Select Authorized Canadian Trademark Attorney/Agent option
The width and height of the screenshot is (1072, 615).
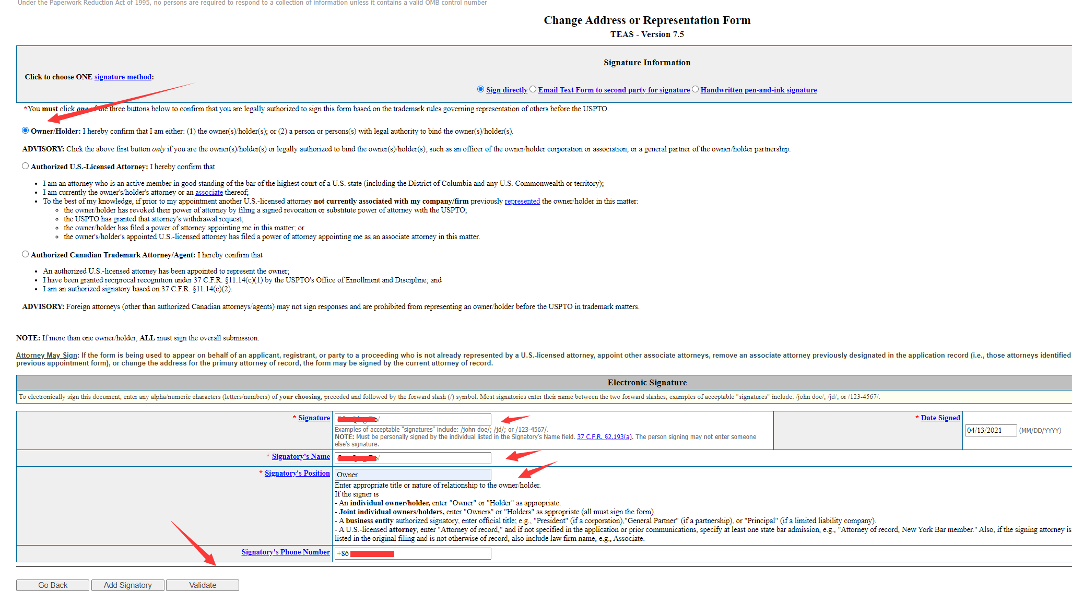[x=25, y=254]
